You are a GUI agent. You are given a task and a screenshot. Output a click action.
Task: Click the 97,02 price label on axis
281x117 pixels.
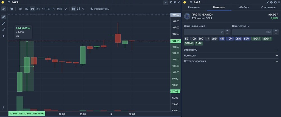pos(175,91)
